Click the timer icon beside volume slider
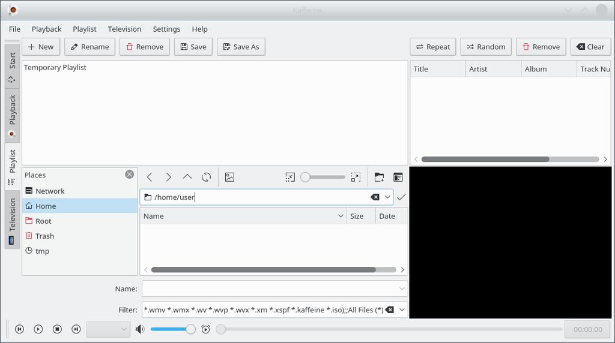Image resolution: width=615 pixels, height=343 pixels. [x=205, y=329]
